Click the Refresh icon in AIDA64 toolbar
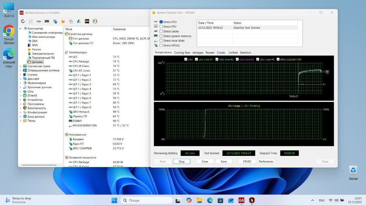Image resolution: width=366 pixels, height=206 pixels. (23, 21)
